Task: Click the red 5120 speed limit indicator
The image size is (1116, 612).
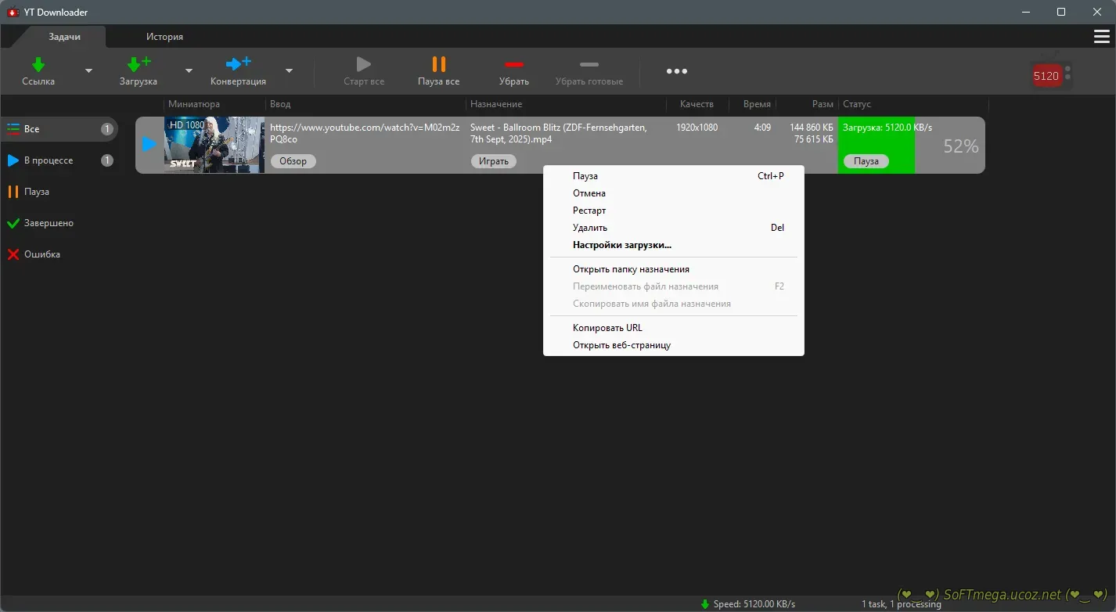Action: (x=1046, y=76)
